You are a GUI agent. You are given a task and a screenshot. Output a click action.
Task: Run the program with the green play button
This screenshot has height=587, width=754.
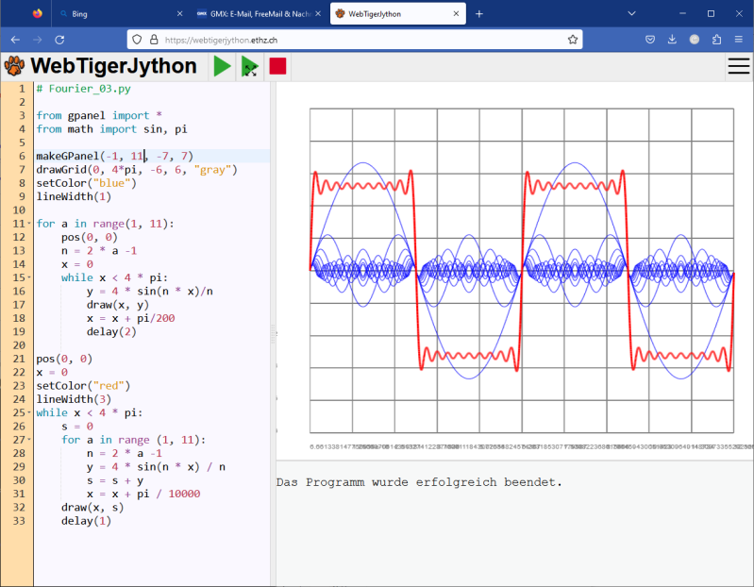coord(222,65)
